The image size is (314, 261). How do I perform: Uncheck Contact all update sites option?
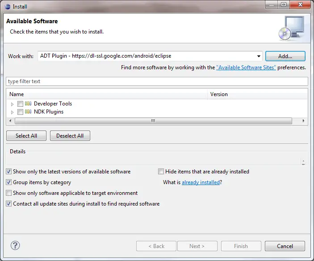point(9,204)
